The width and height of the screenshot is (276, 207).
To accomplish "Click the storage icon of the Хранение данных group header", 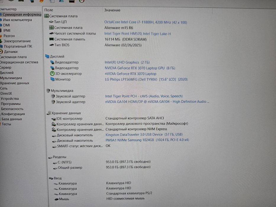I will [x=49, y=113].
